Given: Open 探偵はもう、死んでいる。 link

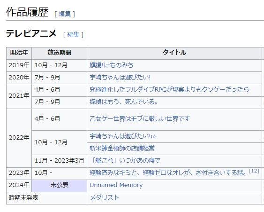Looking at the screenshot, I should pyautogui.click(x=123, y=102).
